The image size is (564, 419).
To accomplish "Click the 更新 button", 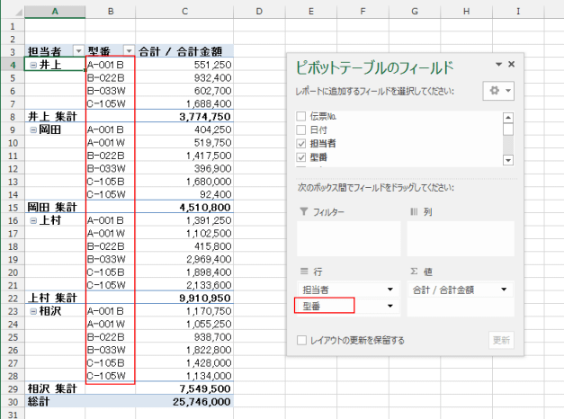I will pos(501,340).
